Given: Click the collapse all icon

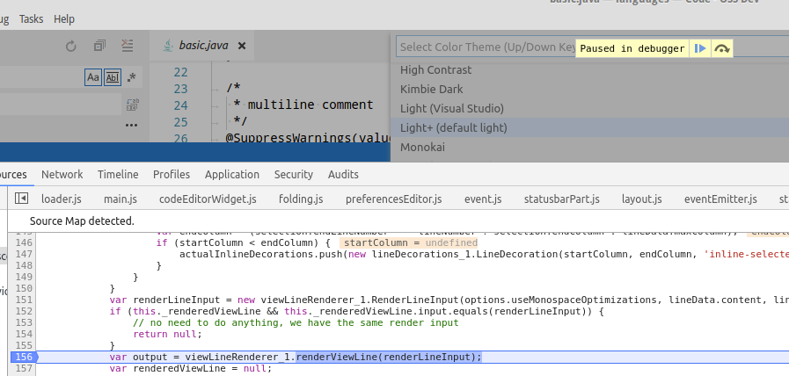Looking at the screenshot, I should (99, 47).
